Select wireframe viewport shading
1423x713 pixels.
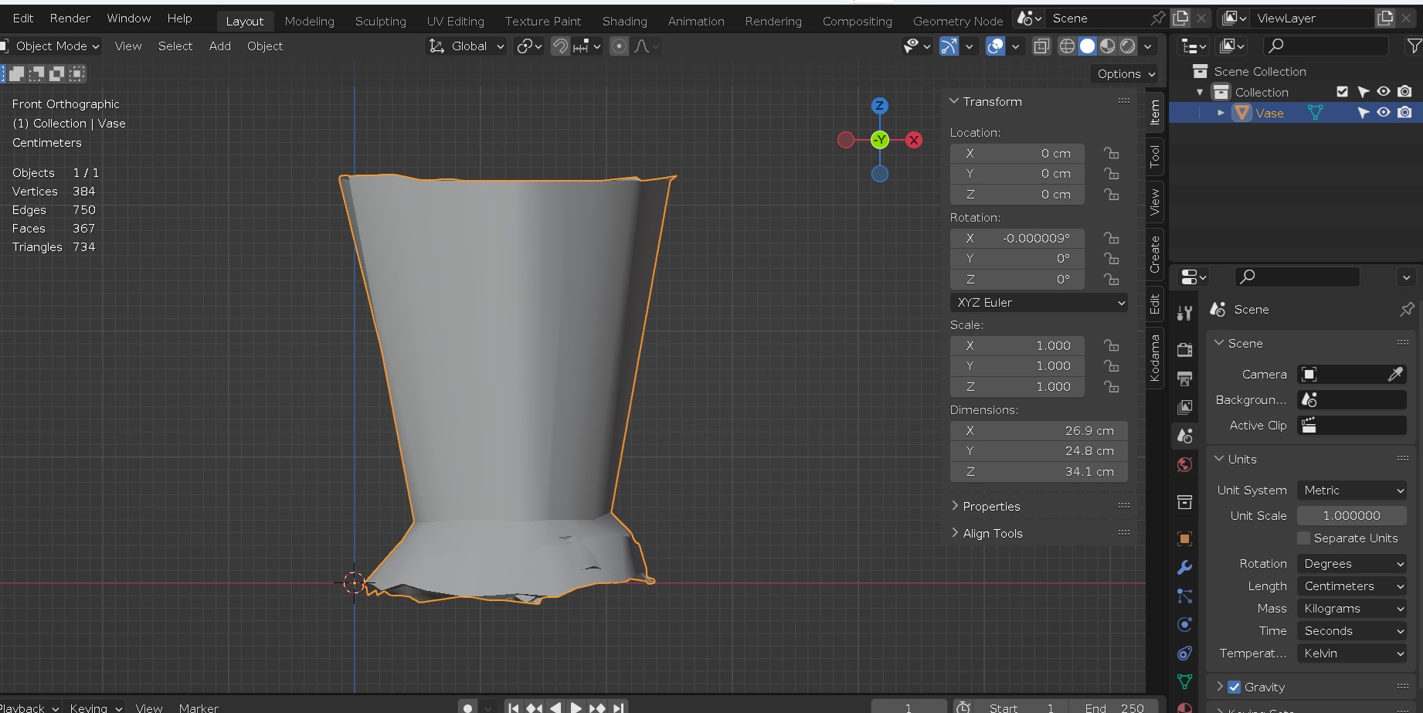(1067, 46)
